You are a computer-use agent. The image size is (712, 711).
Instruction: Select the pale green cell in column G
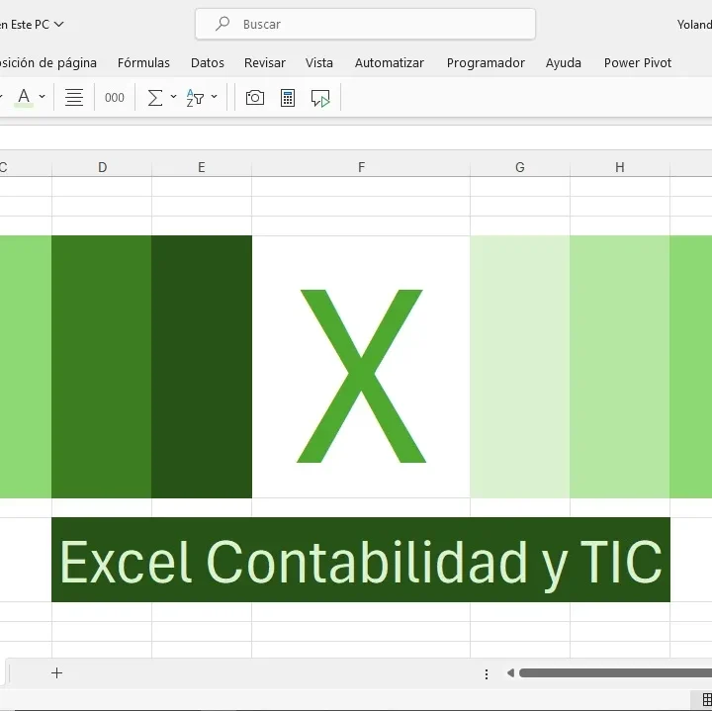coord(520,367)
